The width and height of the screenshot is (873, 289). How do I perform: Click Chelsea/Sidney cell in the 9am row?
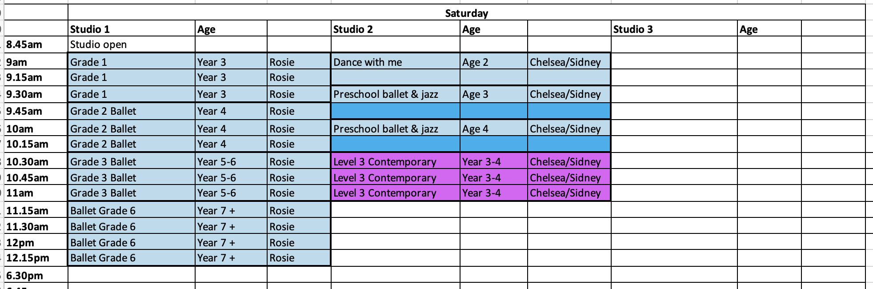coord(569,61)
